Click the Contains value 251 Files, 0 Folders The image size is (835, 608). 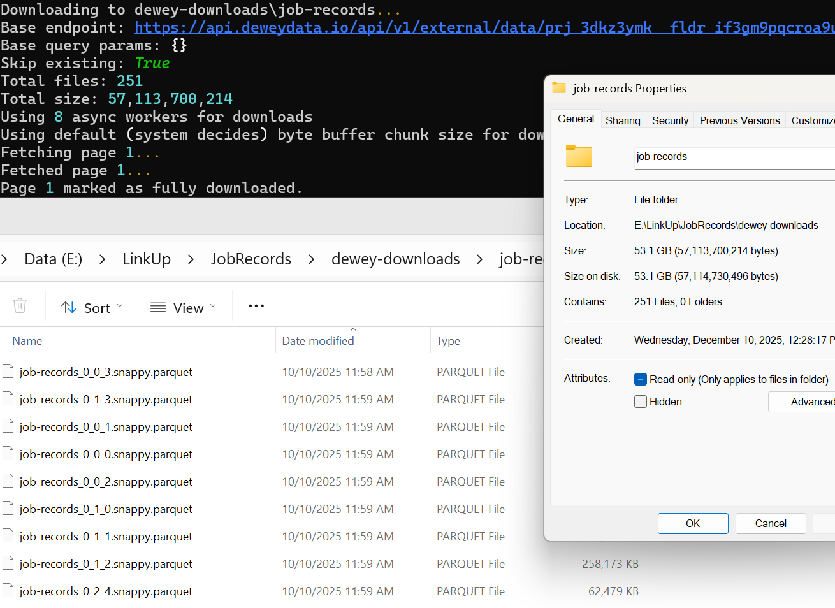pyautogui.click(x=678, y=301)
